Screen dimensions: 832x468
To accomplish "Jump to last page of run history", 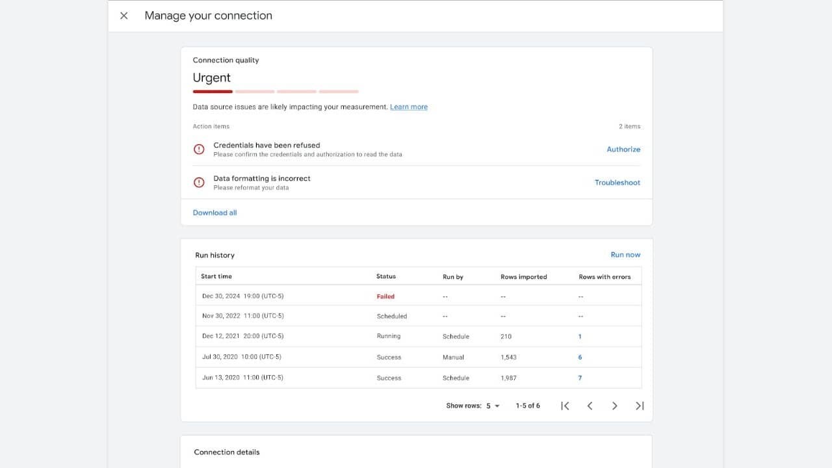I will point(640,406).
